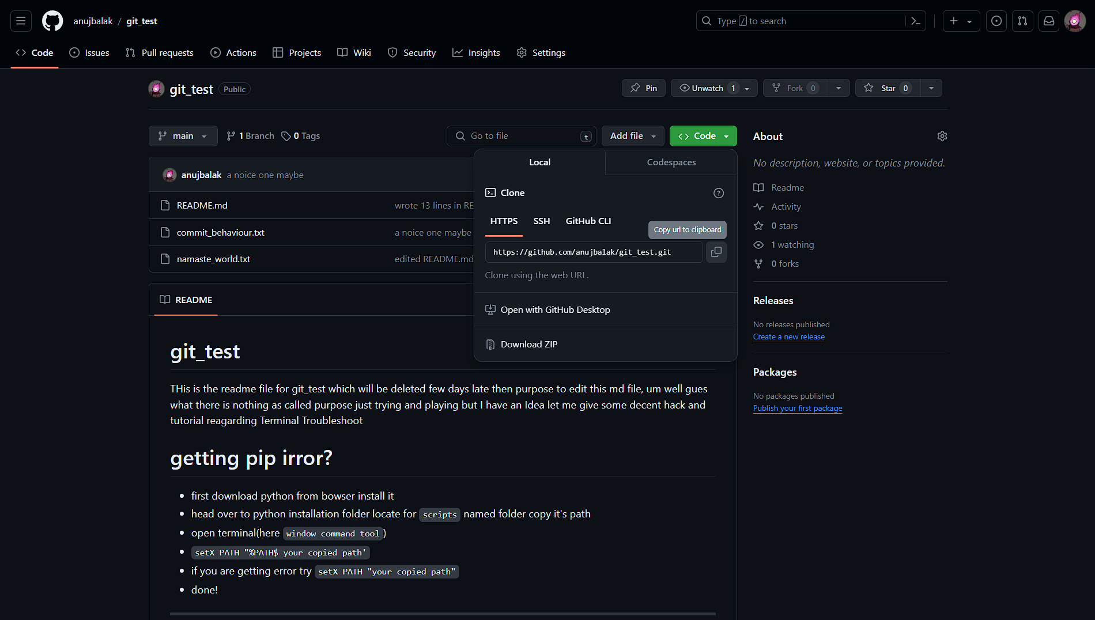Open the repository Settings tab
Image resolution: width=1095 pixels, height=620 pixels.
[x=541, y=52]
